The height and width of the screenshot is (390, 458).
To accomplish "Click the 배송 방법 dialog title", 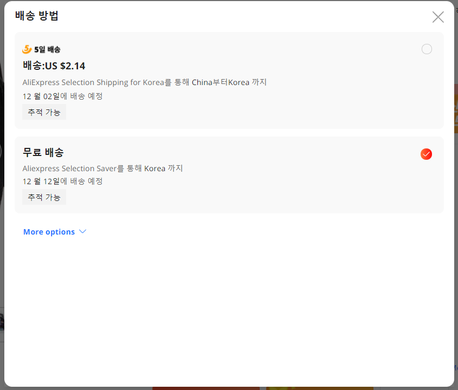I will tap(37, 16).
